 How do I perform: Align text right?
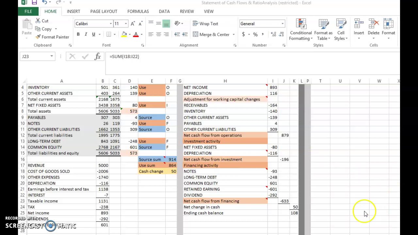[166, 34]
